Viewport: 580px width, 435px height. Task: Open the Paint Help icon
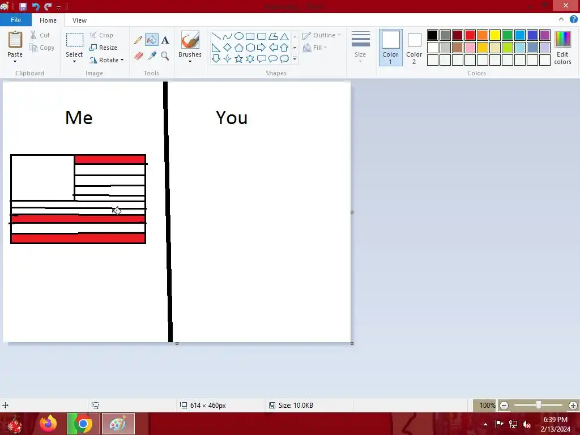[x=574, y=20]
